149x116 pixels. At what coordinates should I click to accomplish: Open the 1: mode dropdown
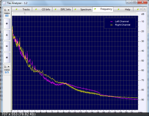click(7, 67)
